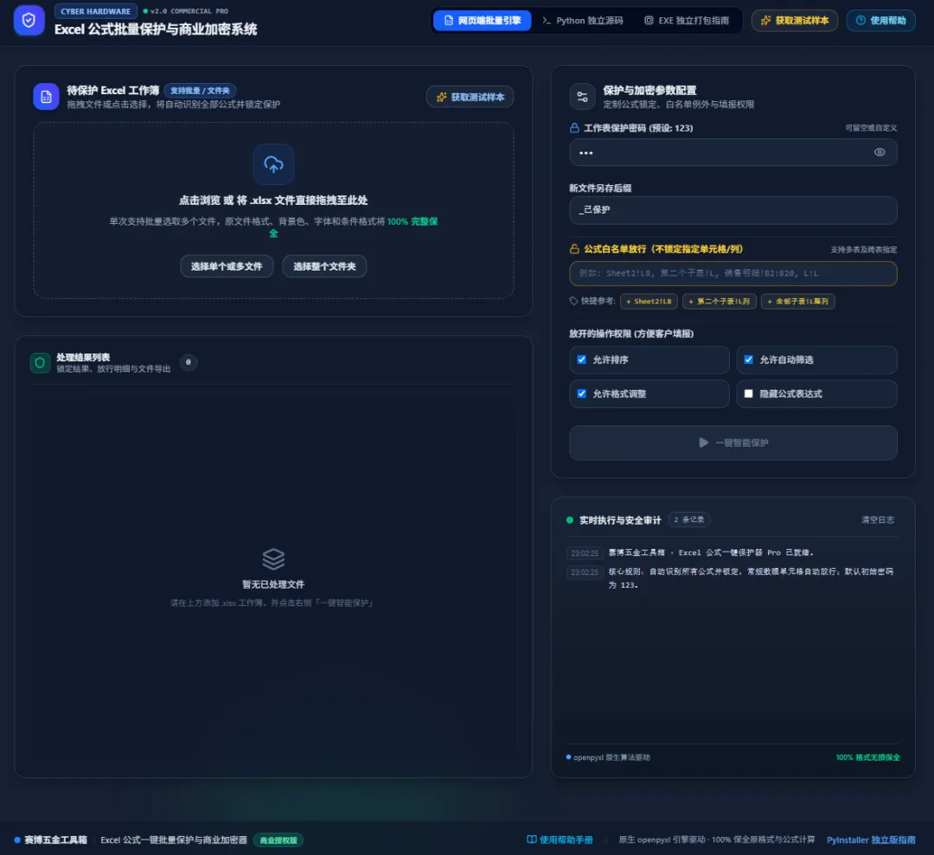Focus the worksheet protection password field
The height and width of the screenshot is (855, 934).
(x=732, y=152)
